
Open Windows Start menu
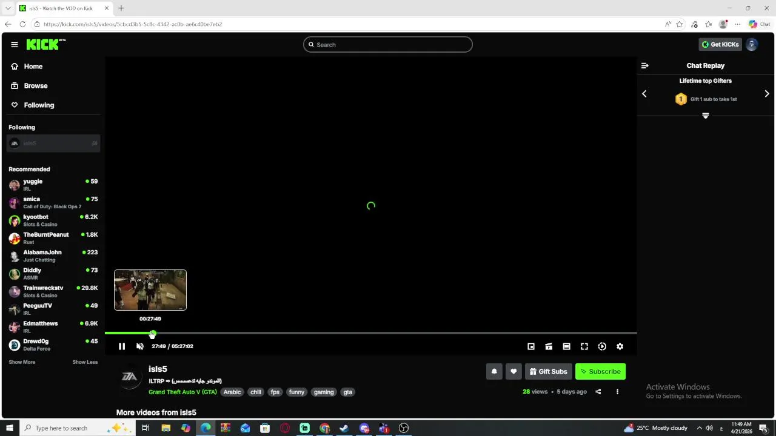pyautogui.click(x=8, y=428)
